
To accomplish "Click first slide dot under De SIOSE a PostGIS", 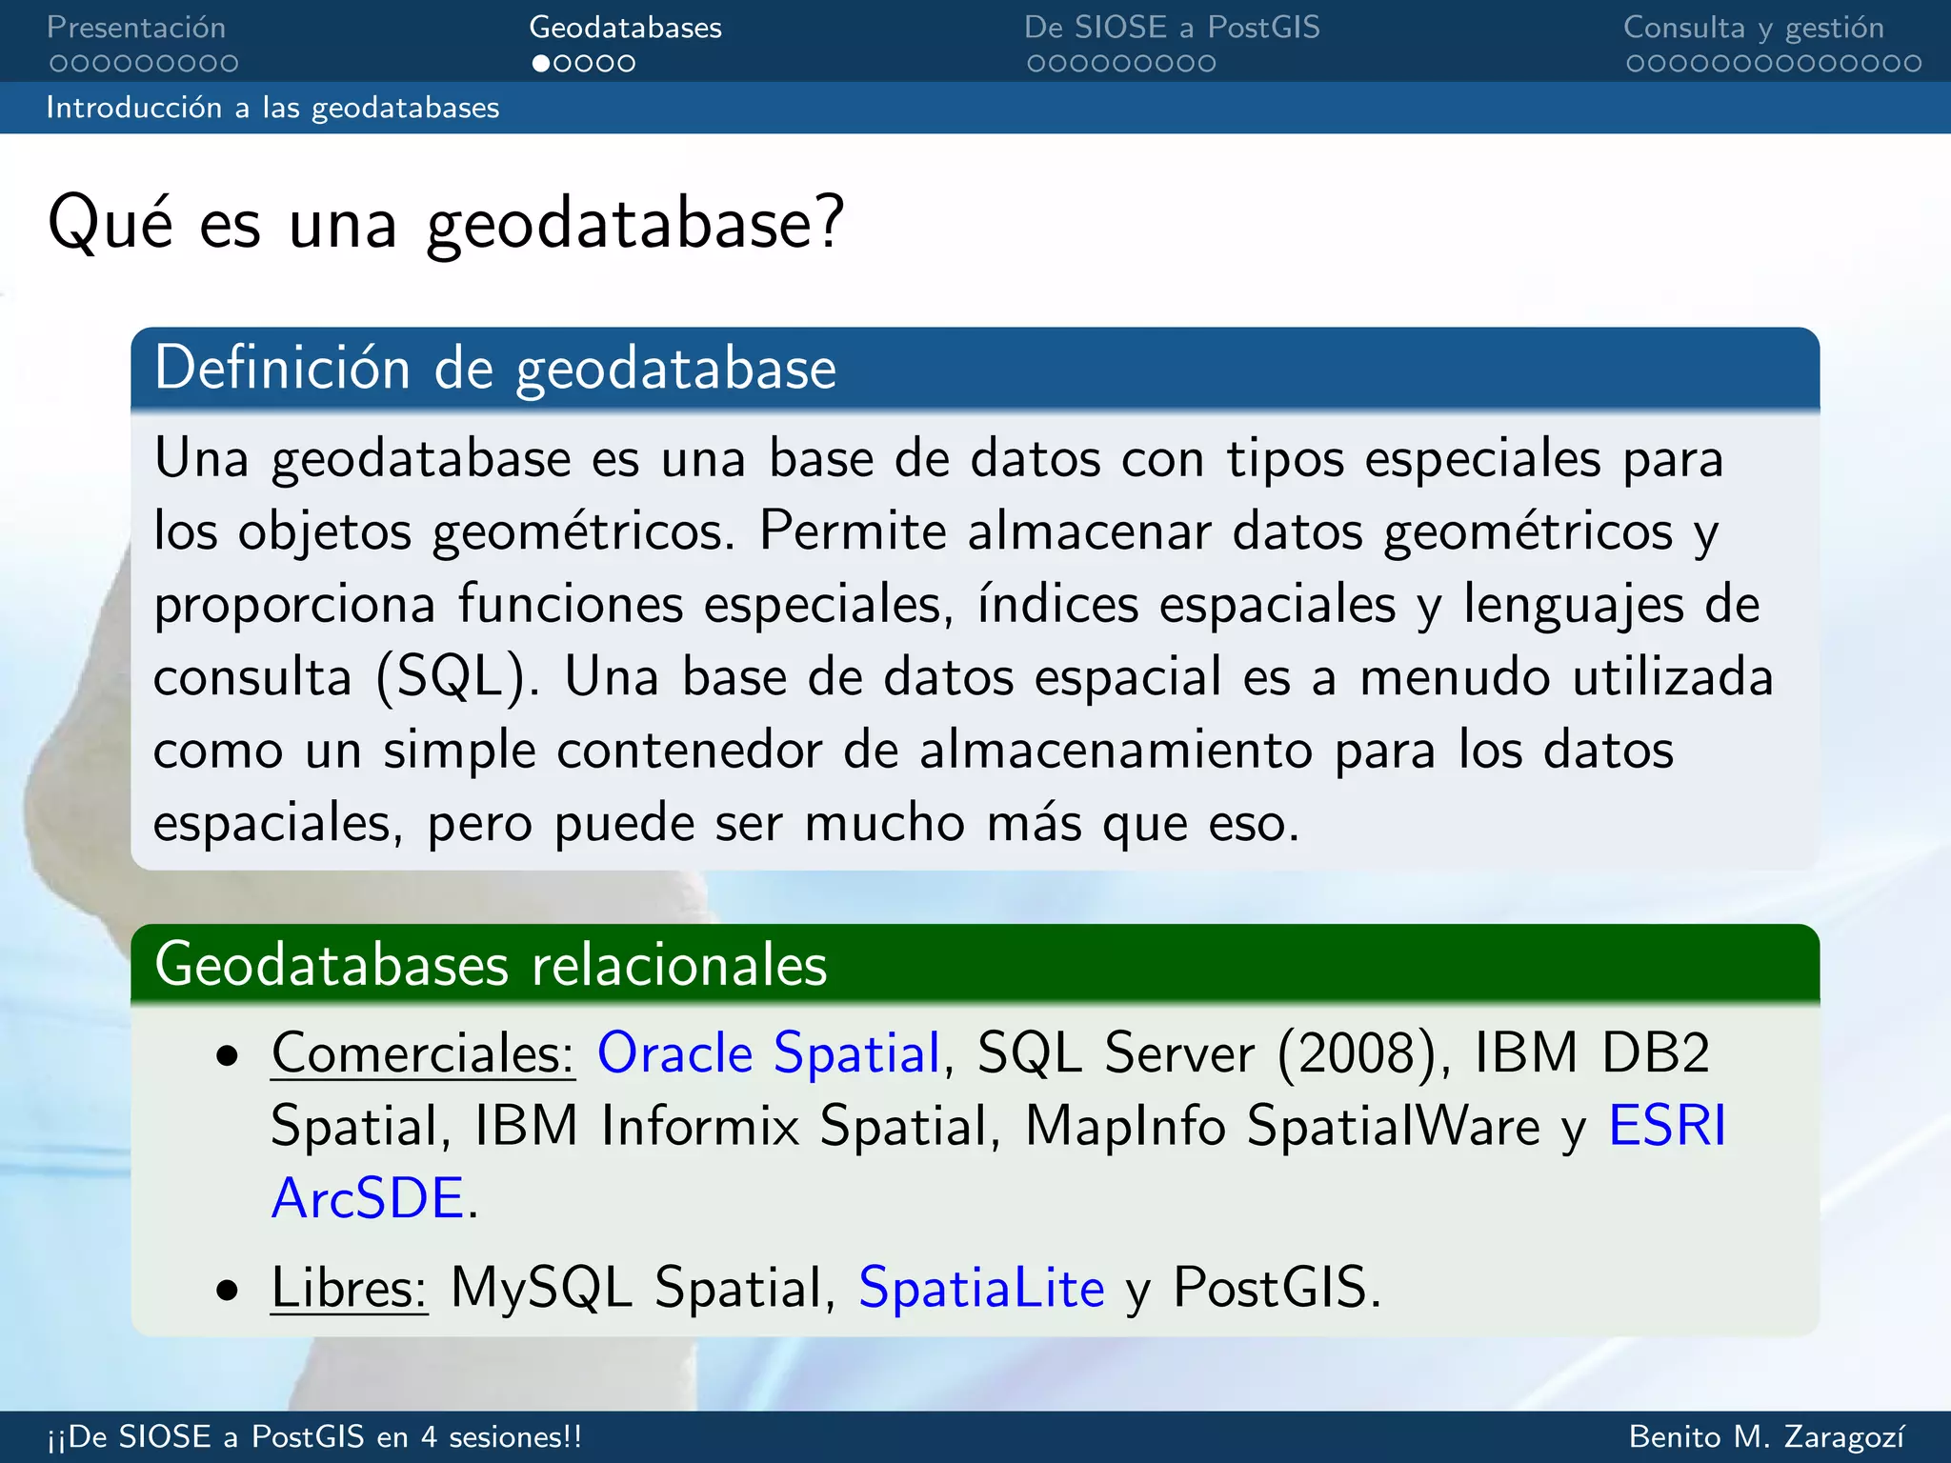I will pos(1036,64).
